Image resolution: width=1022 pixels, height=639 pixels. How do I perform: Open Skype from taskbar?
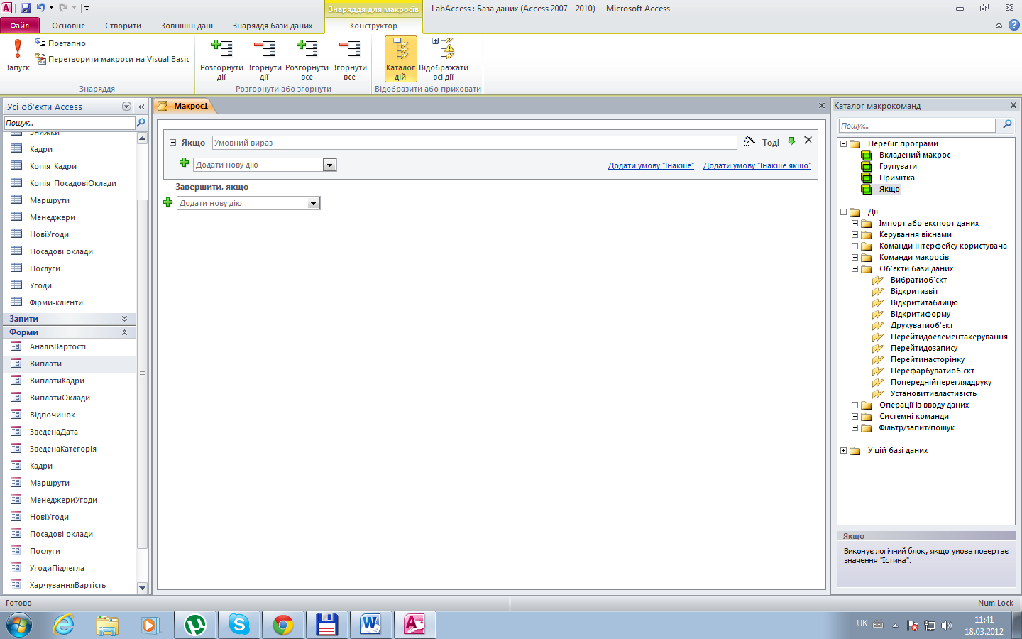click(239, 625)
